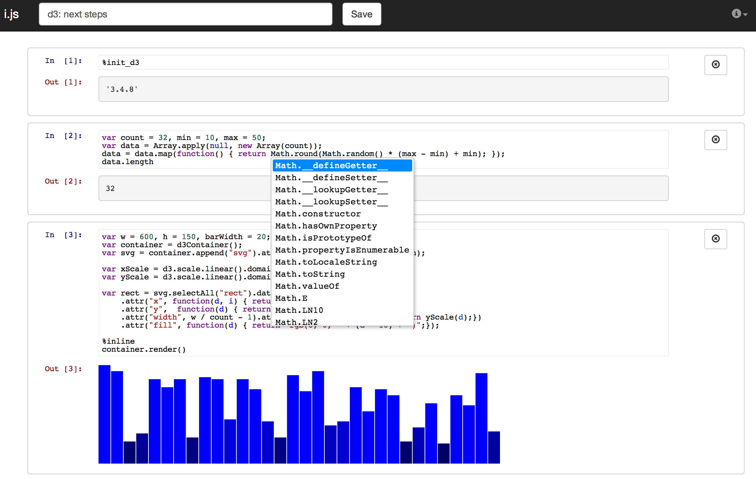The image size is (756, 479).
Task: Click the var w = 600 line in cell 3
Action: tap(186, 237)
